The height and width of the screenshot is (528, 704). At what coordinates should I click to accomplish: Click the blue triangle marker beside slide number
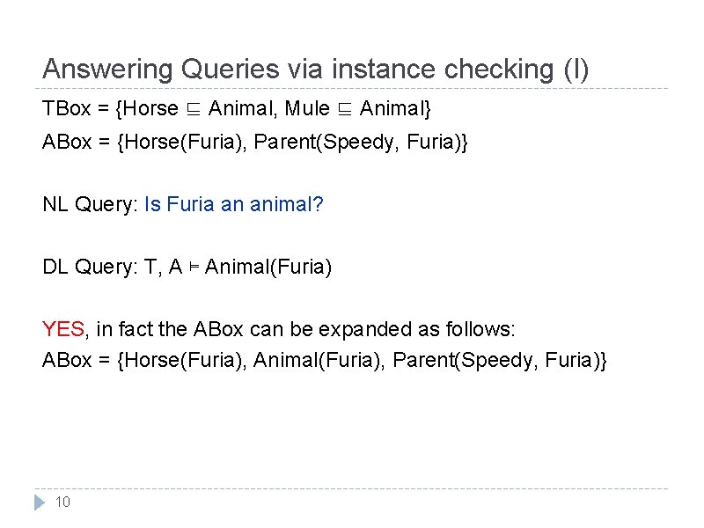click(39, 502)
